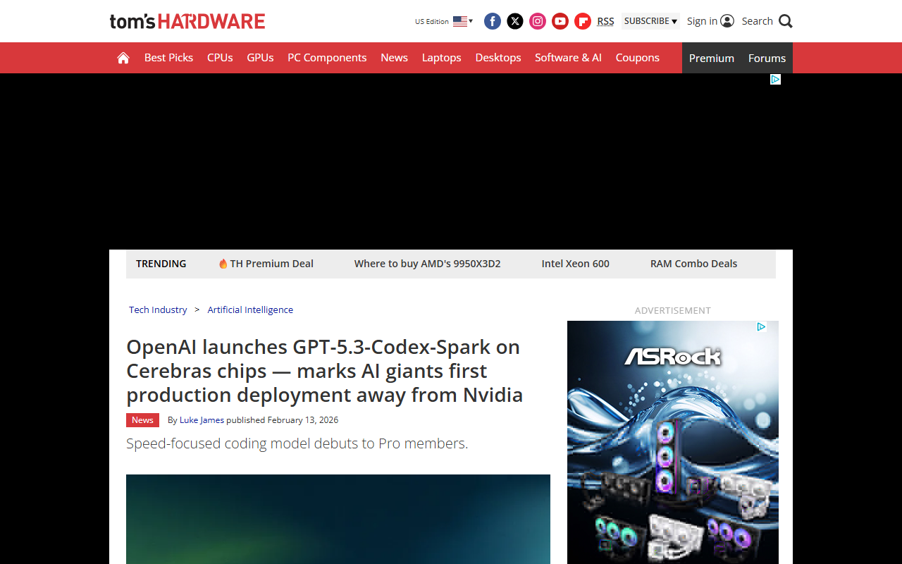902x564 pixels.
Task: Click the article headline text
Action: click(324, 371)
